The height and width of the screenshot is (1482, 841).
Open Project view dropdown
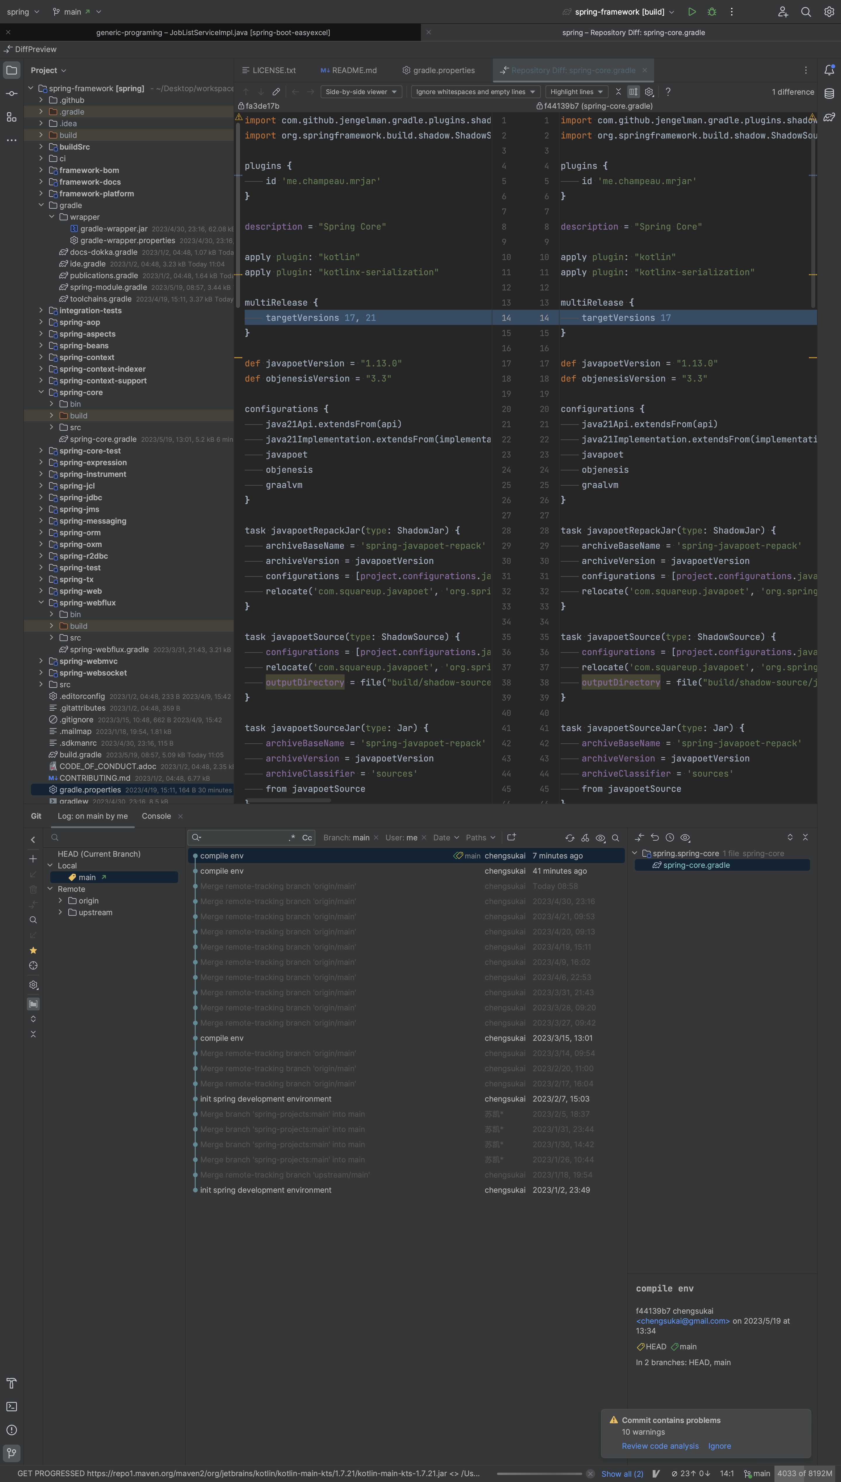point(48,70)
